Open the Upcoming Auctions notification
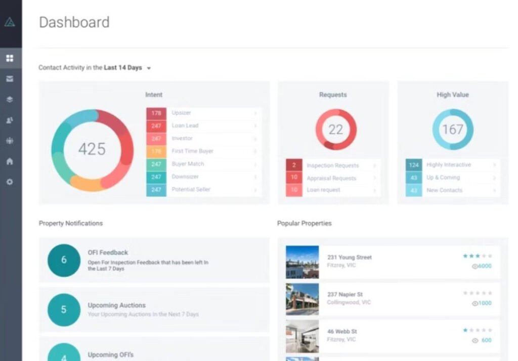The width and height of the screenshot is (518, 361). [154, 309]
